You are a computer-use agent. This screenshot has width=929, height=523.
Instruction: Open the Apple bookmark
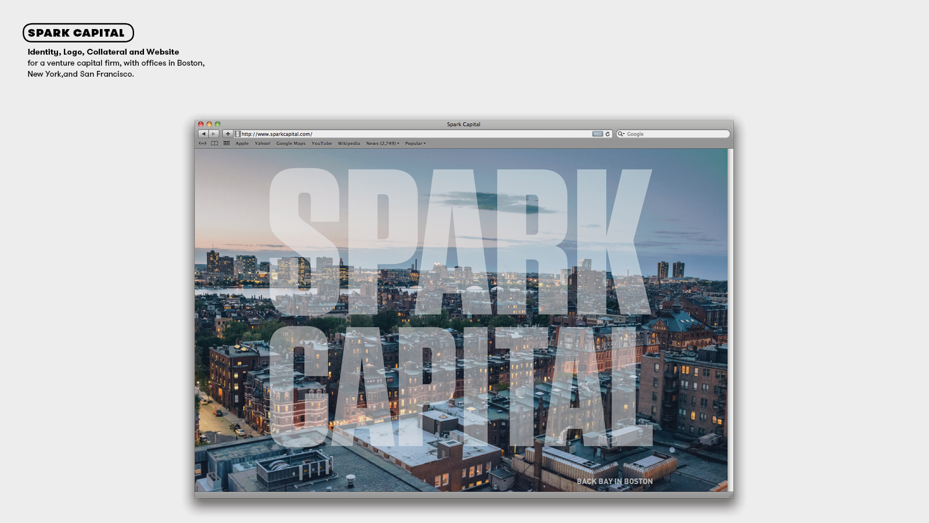click(242, 144)
